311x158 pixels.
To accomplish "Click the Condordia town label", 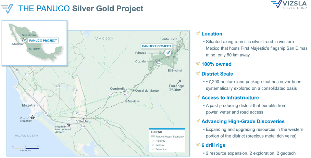I will (x=117, y=89).
